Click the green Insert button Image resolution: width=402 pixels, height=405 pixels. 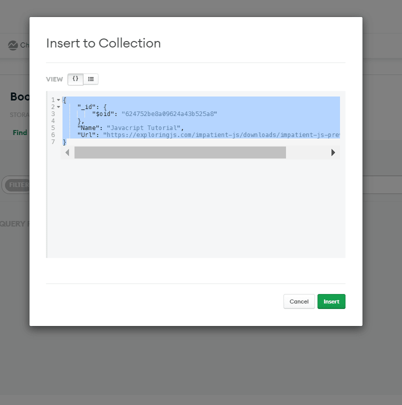tap(331, 301)
